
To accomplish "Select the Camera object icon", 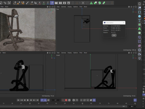I will click(140, 54).
